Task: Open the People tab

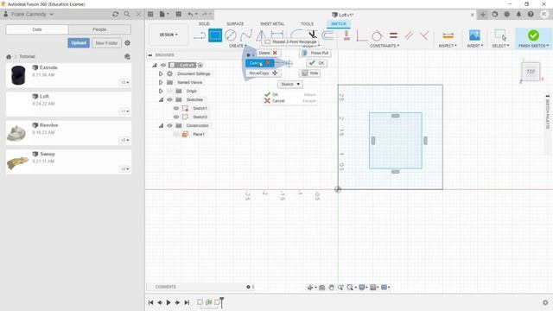Action: (x=99, y=29)
